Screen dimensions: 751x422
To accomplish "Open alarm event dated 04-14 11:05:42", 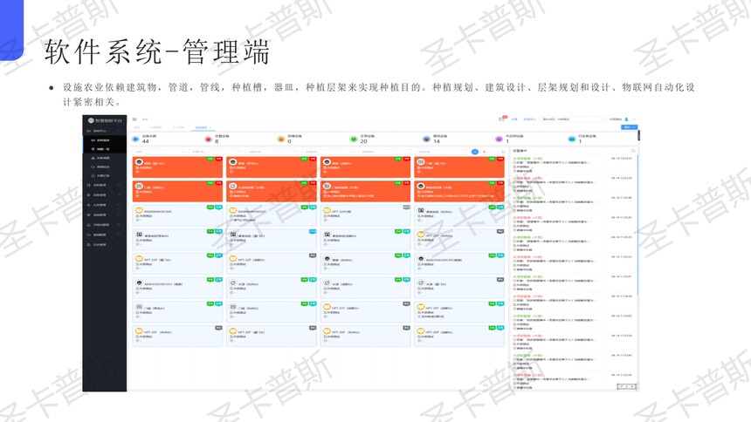I will [573, 223].
